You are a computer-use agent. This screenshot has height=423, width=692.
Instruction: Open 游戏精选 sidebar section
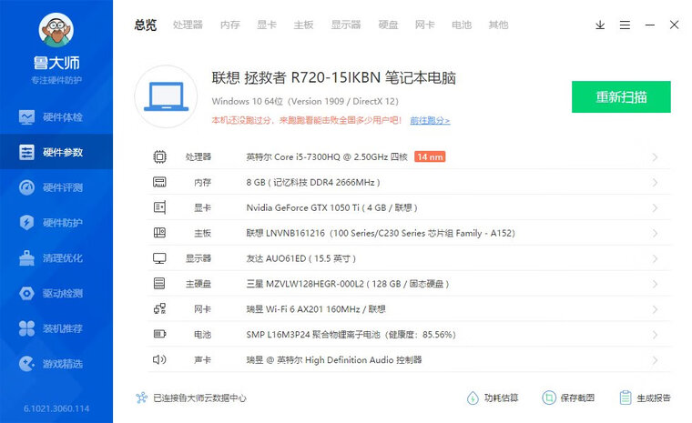[x=56, y=364]
